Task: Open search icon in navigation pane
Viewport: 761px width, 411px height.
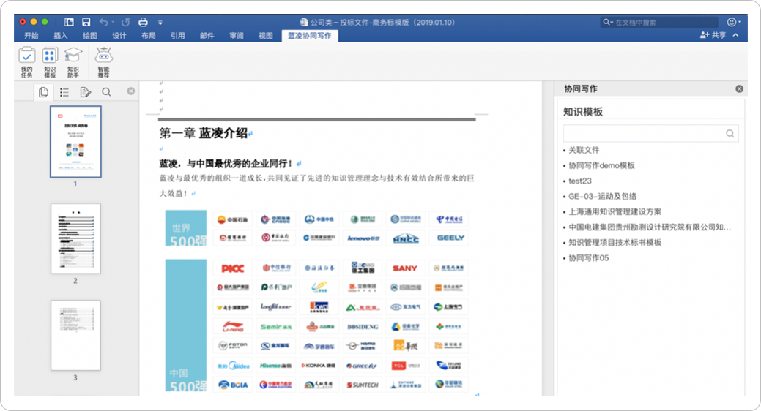Action: coord(106,92)
